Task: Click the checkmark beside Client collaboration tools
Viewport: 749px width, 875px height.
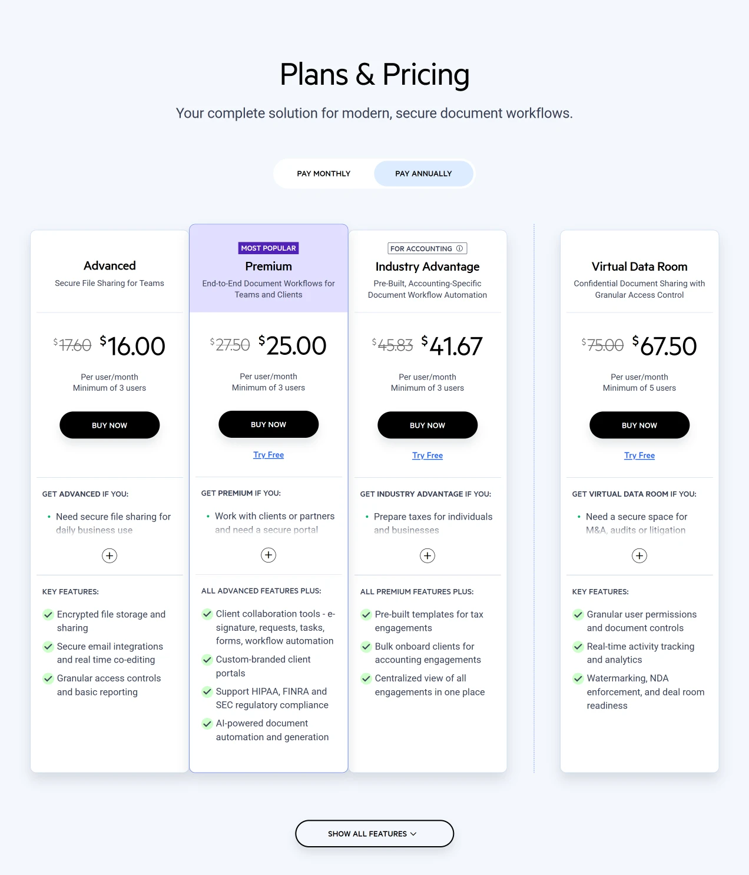Action: pyautogui.click(x=207, y=614)
